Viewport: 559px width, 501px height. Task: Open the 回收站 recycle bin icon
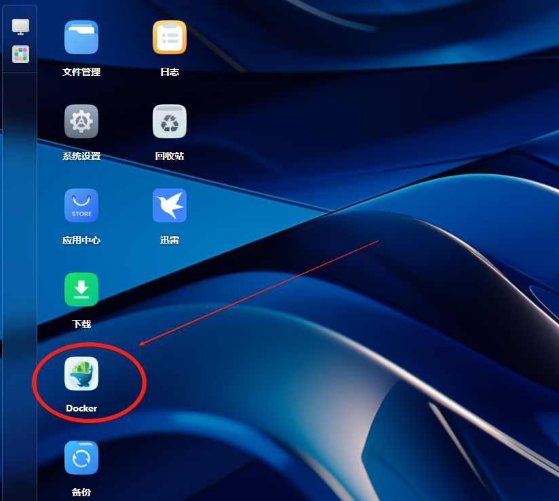170,121
